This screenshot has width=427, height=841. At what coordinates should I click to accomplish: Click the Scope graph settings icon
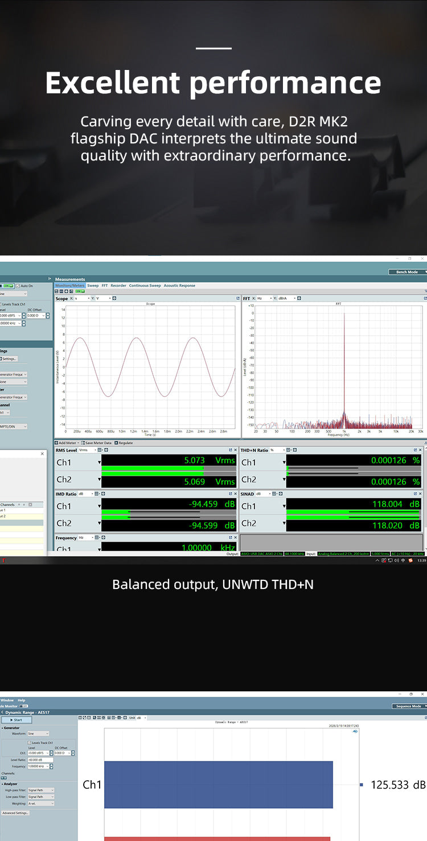pyautogui.click(x=114, y=298)
